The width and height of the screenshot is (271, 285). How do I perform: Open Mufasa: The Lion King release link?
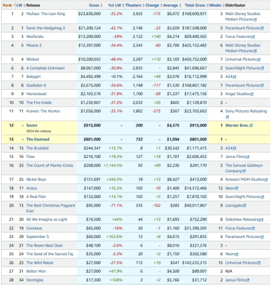pyautogui.click(x=46, y=14)
